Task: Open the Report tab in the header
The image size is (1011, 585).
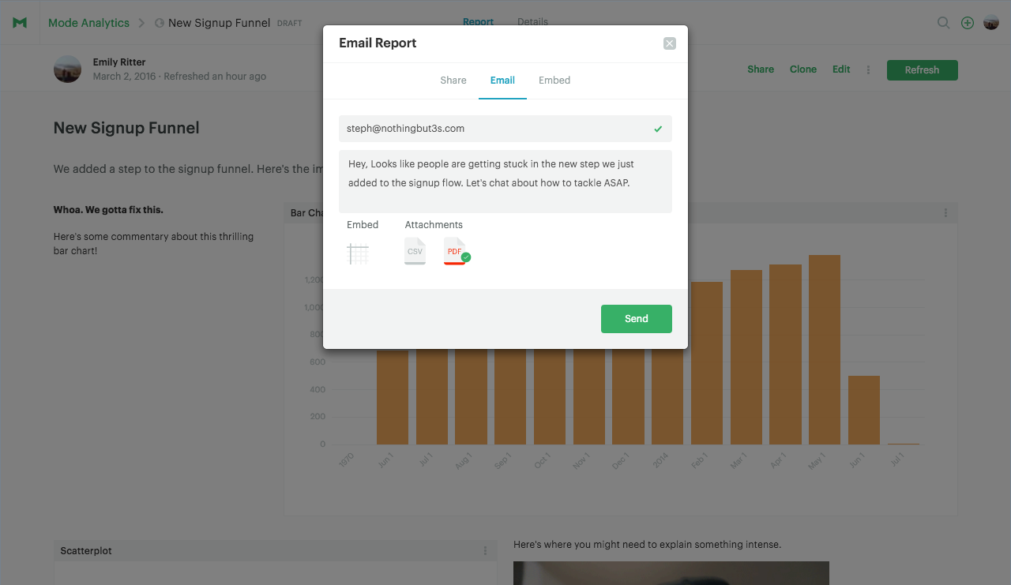Action: (479, 22)
